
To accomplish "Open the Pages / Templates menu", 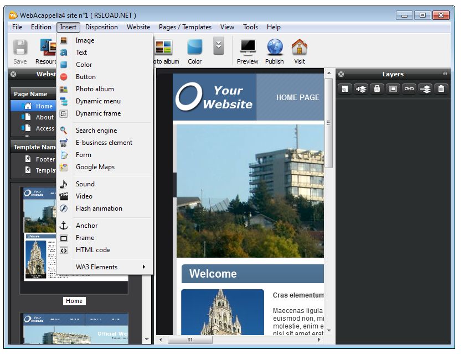I will point(185,27).
